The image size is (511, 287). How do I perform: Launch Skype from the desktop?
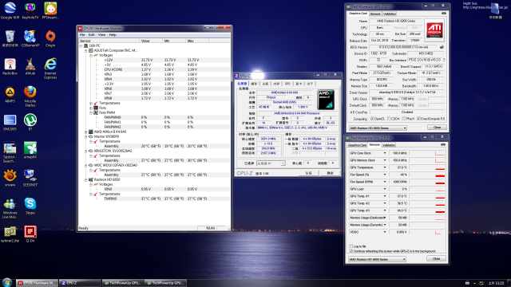(x=30, y=206)
